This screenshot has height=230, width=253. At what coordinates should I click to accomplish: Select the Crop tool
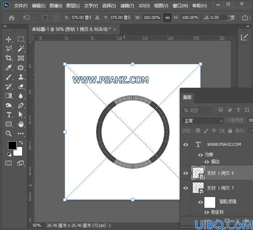[x=8, y=58]
